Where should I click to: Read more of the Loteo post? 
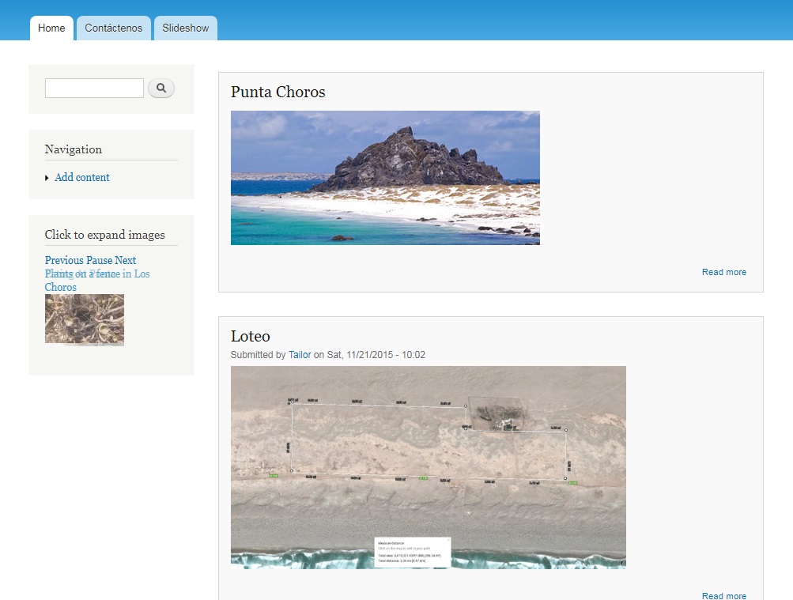[723, 595]
